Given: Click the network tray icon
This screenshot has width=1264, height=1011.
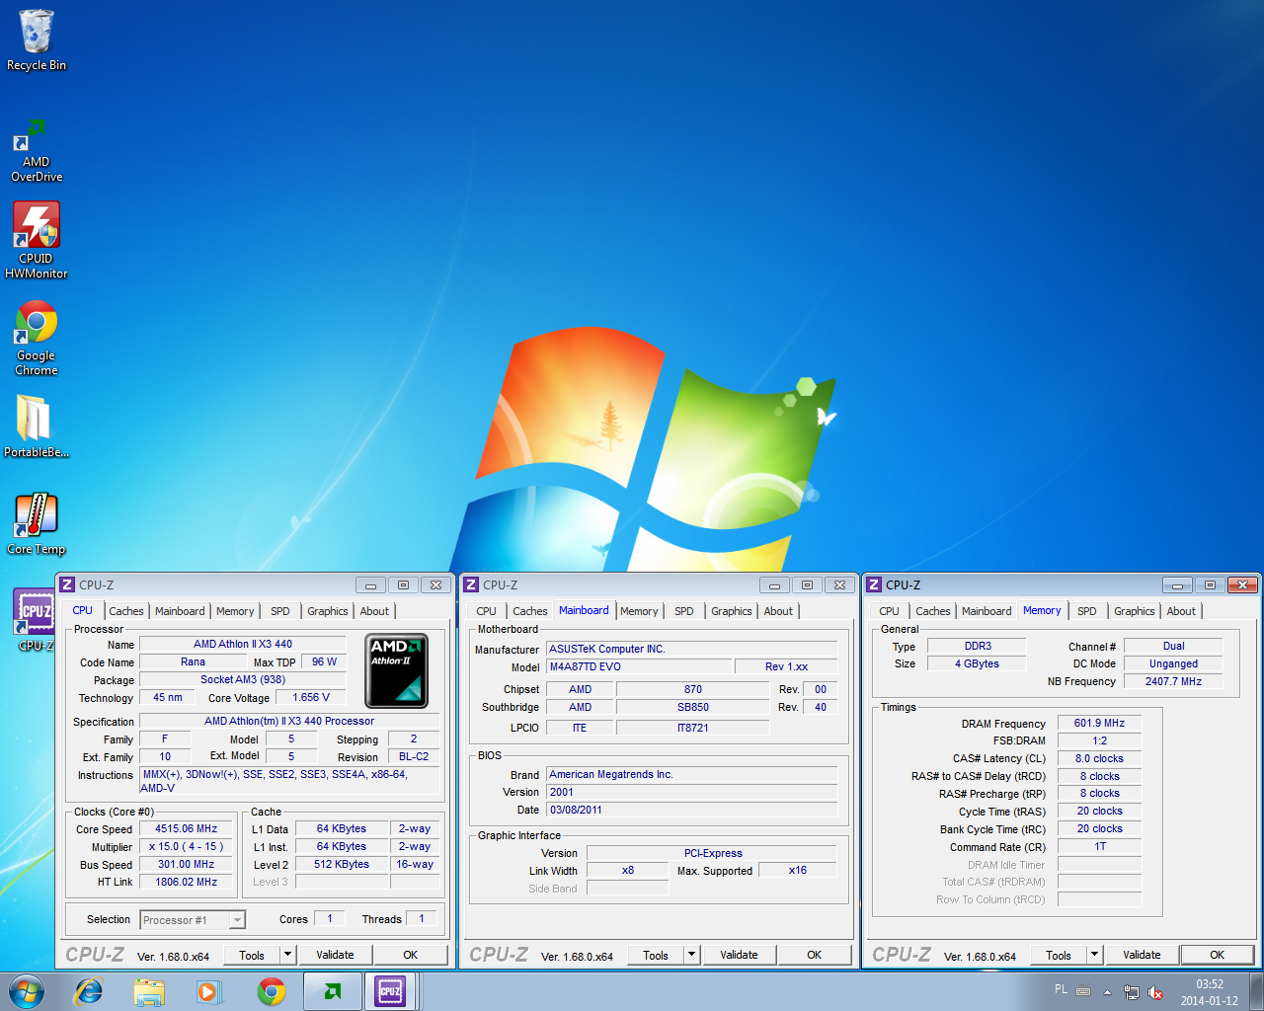Looking at the screenshot, I should [1131, 992].
